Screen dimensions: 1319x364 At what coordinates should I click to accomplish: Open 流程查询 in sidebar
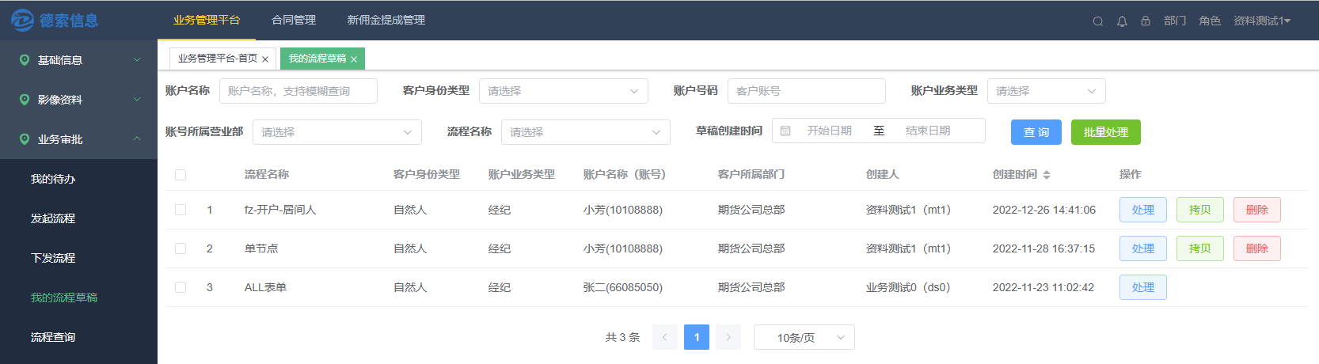[x=78, y=337]
